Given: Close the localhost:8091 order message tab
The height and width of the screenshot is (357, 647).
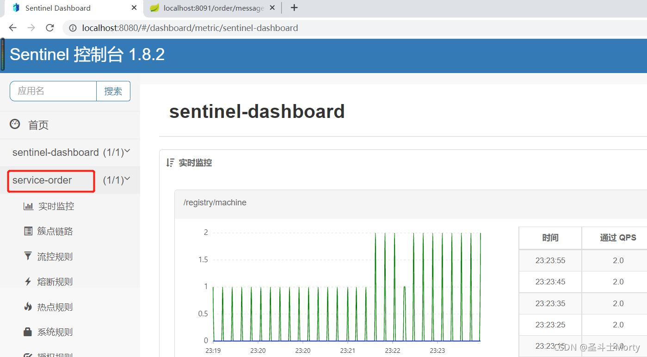Looking at the screenshot, I should [272, 8].
